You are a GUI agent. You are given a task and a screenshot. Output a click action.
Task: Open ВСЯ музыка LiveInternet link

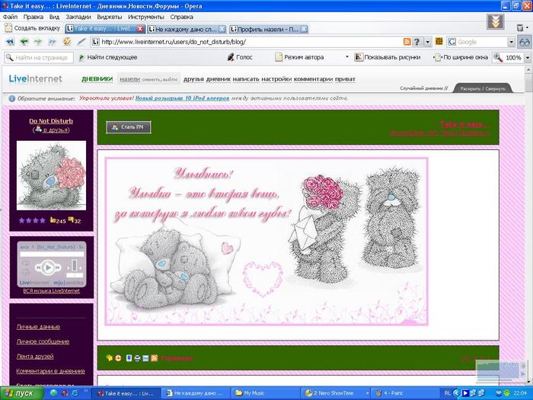pyautogui.click(x=52, y=291)
